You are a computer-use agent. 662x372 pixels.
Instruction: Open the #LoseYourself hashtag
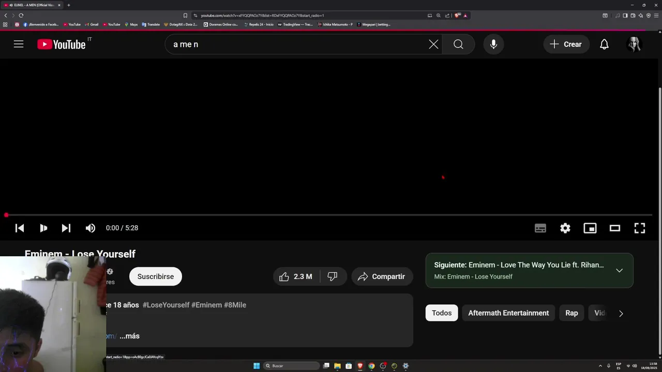(x=166, y=305)
